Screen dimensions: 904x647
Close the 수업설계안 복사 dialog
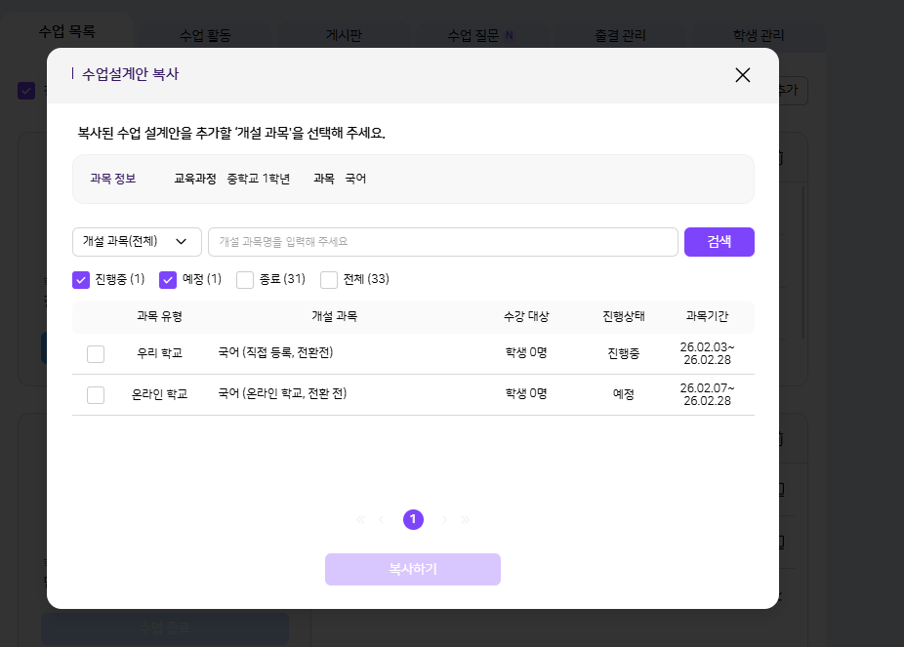point(742,75)
